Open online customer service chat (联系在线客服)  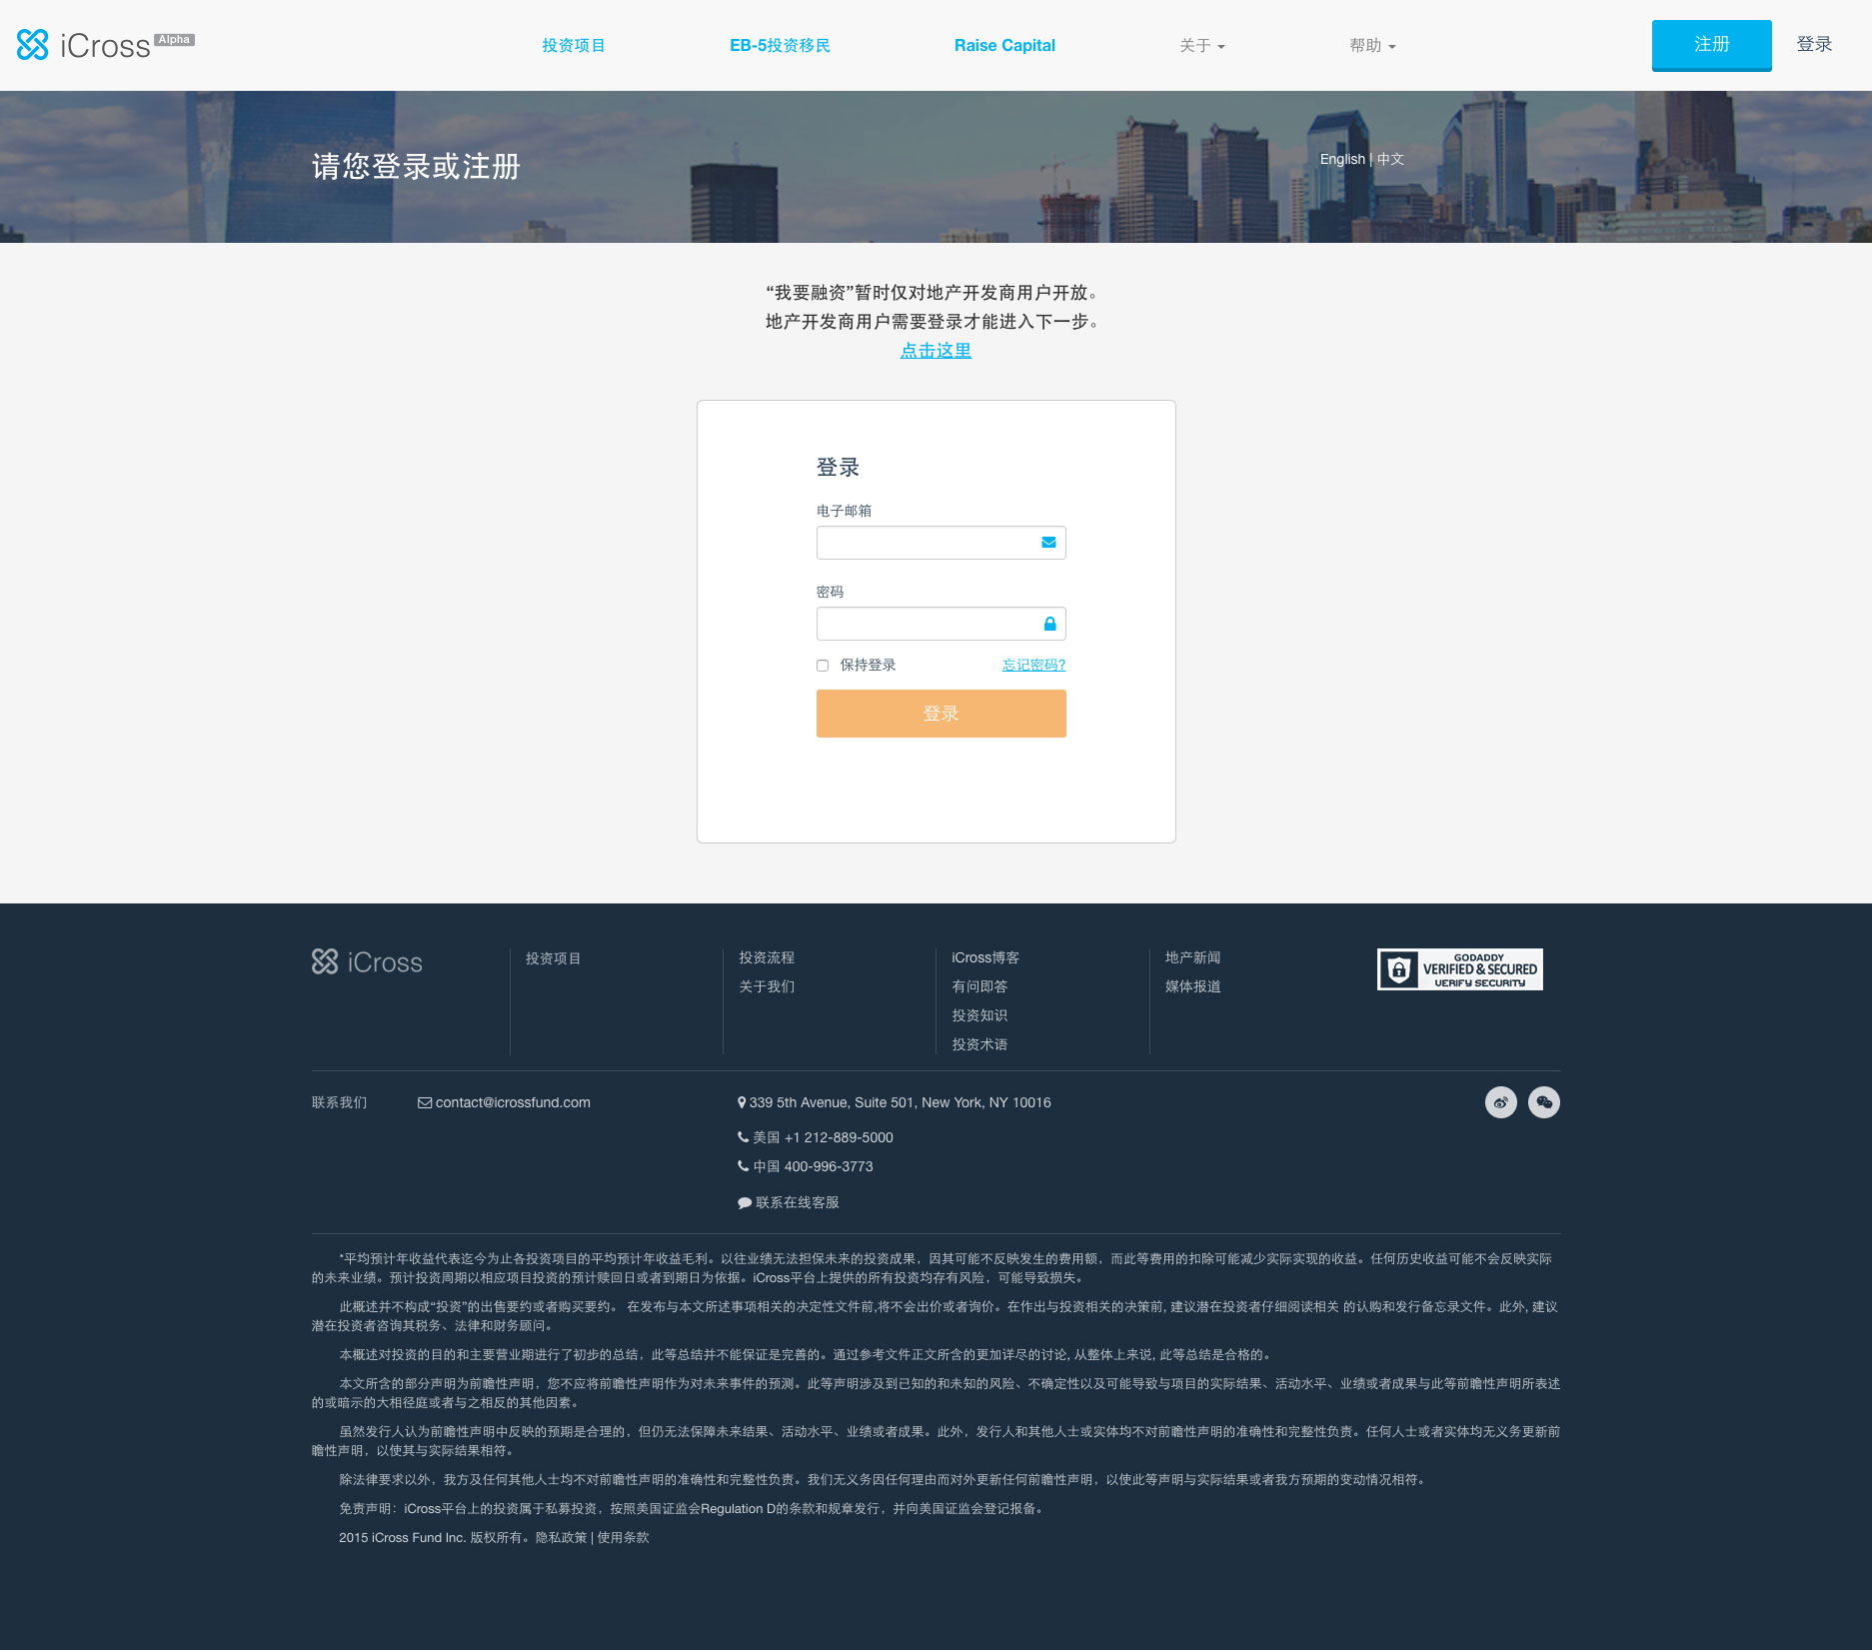(796, 1202)
